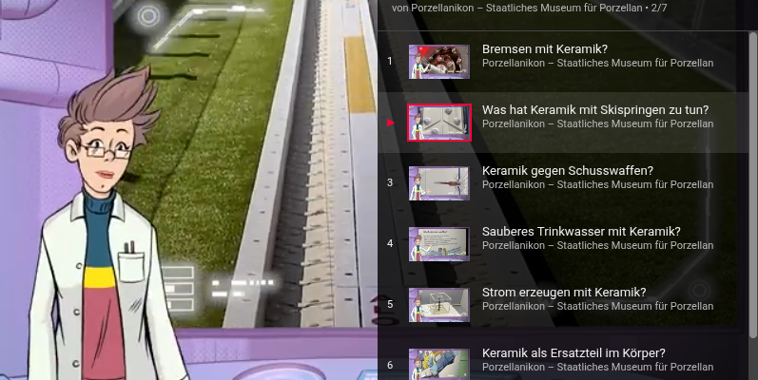758x380 pixels.
Task: Click the red now-playing arrow indicator
Action: (x=390, y=123)
